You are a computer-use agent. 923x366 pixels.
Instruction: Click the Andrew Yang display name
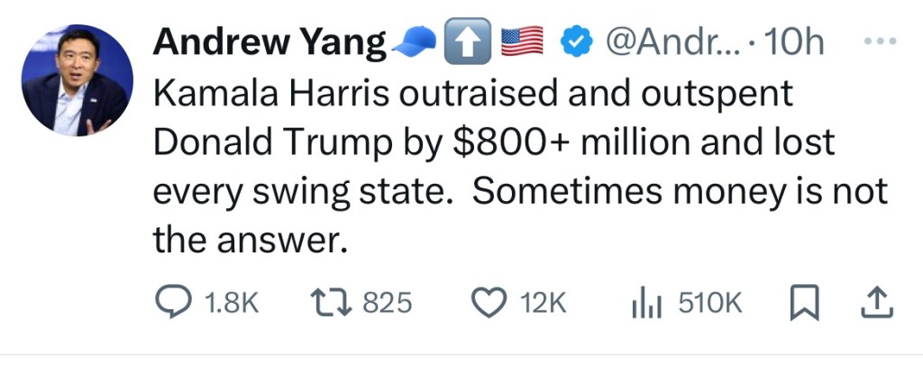coord(270,42)
